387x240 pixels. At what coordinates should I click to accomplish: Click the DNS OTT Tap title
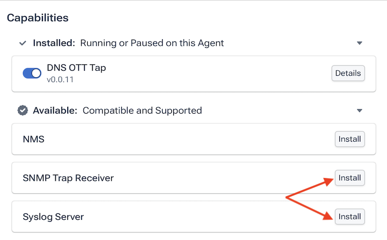pyautogui.click(x=76, y=68)
